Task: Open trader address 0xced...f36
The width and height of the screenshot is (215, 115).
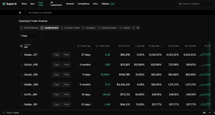Action: (31, 75)
